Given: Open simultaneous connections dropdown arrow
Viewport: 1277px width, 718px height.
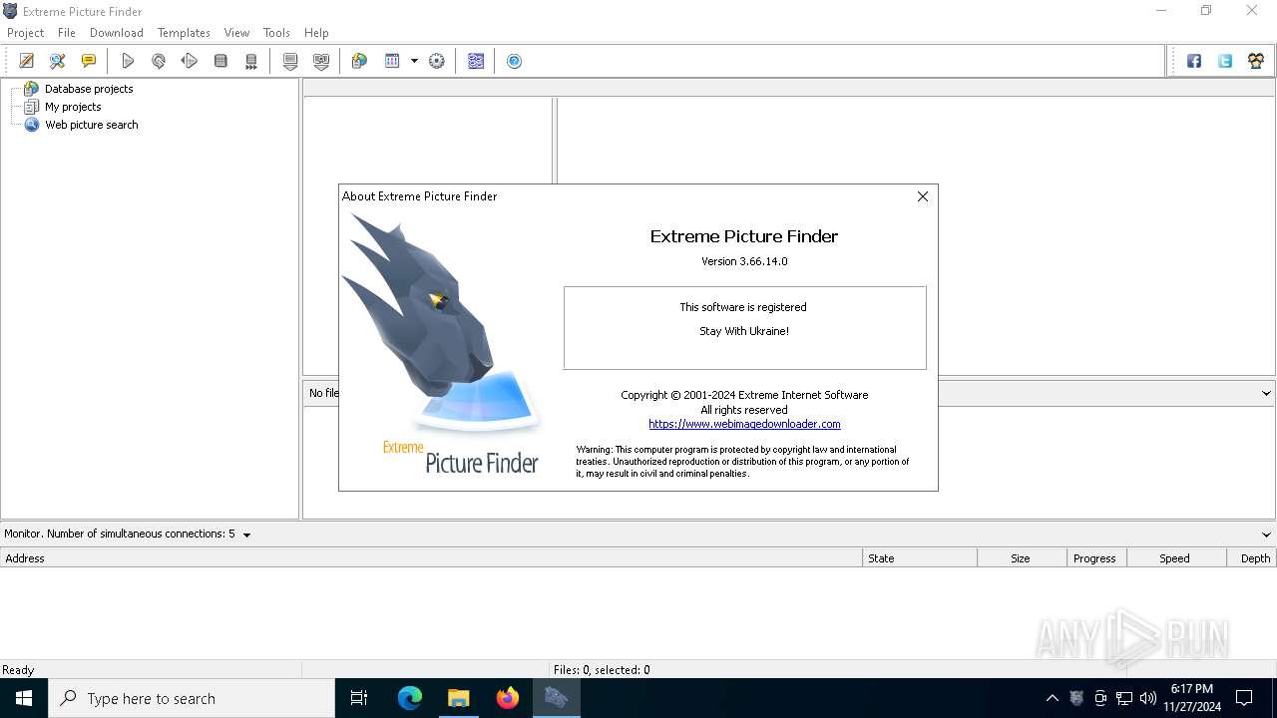Looking at the screenshot, I should pyautogui.click(x=246, y=535).
